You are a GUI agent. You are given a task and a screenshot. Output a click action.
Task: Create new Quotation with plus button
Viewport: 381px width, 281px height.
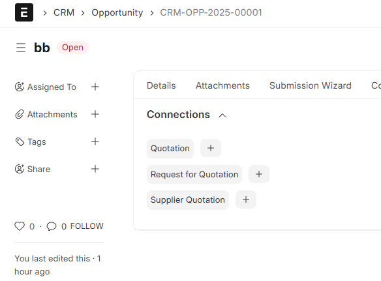[x=211, y=148]
